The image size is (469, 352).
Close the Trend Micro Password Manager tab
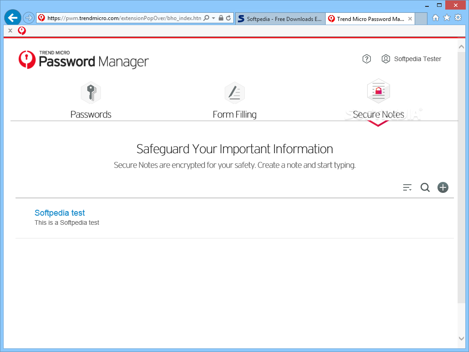[x=410, y=19]
